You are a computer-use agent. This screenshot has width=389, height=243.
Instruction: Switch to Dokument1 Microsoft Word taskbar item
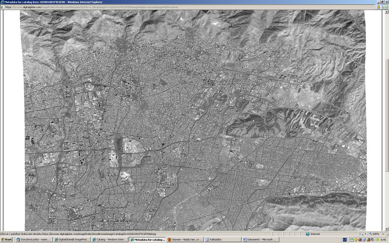point(261,240)
